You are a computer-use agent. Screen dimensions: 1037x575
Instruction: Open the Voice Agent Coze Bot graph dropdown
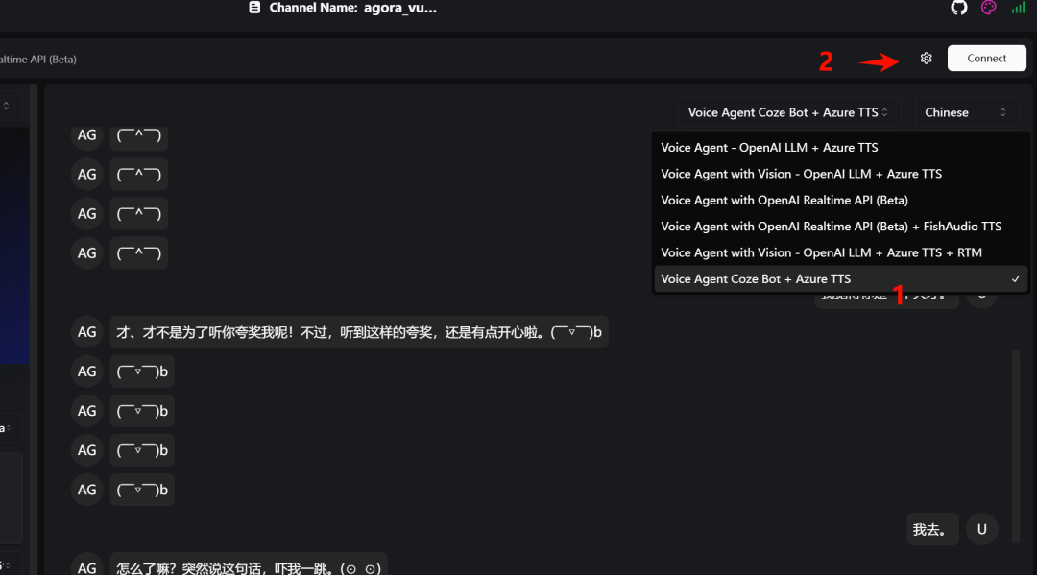click(x=787, y=112)
